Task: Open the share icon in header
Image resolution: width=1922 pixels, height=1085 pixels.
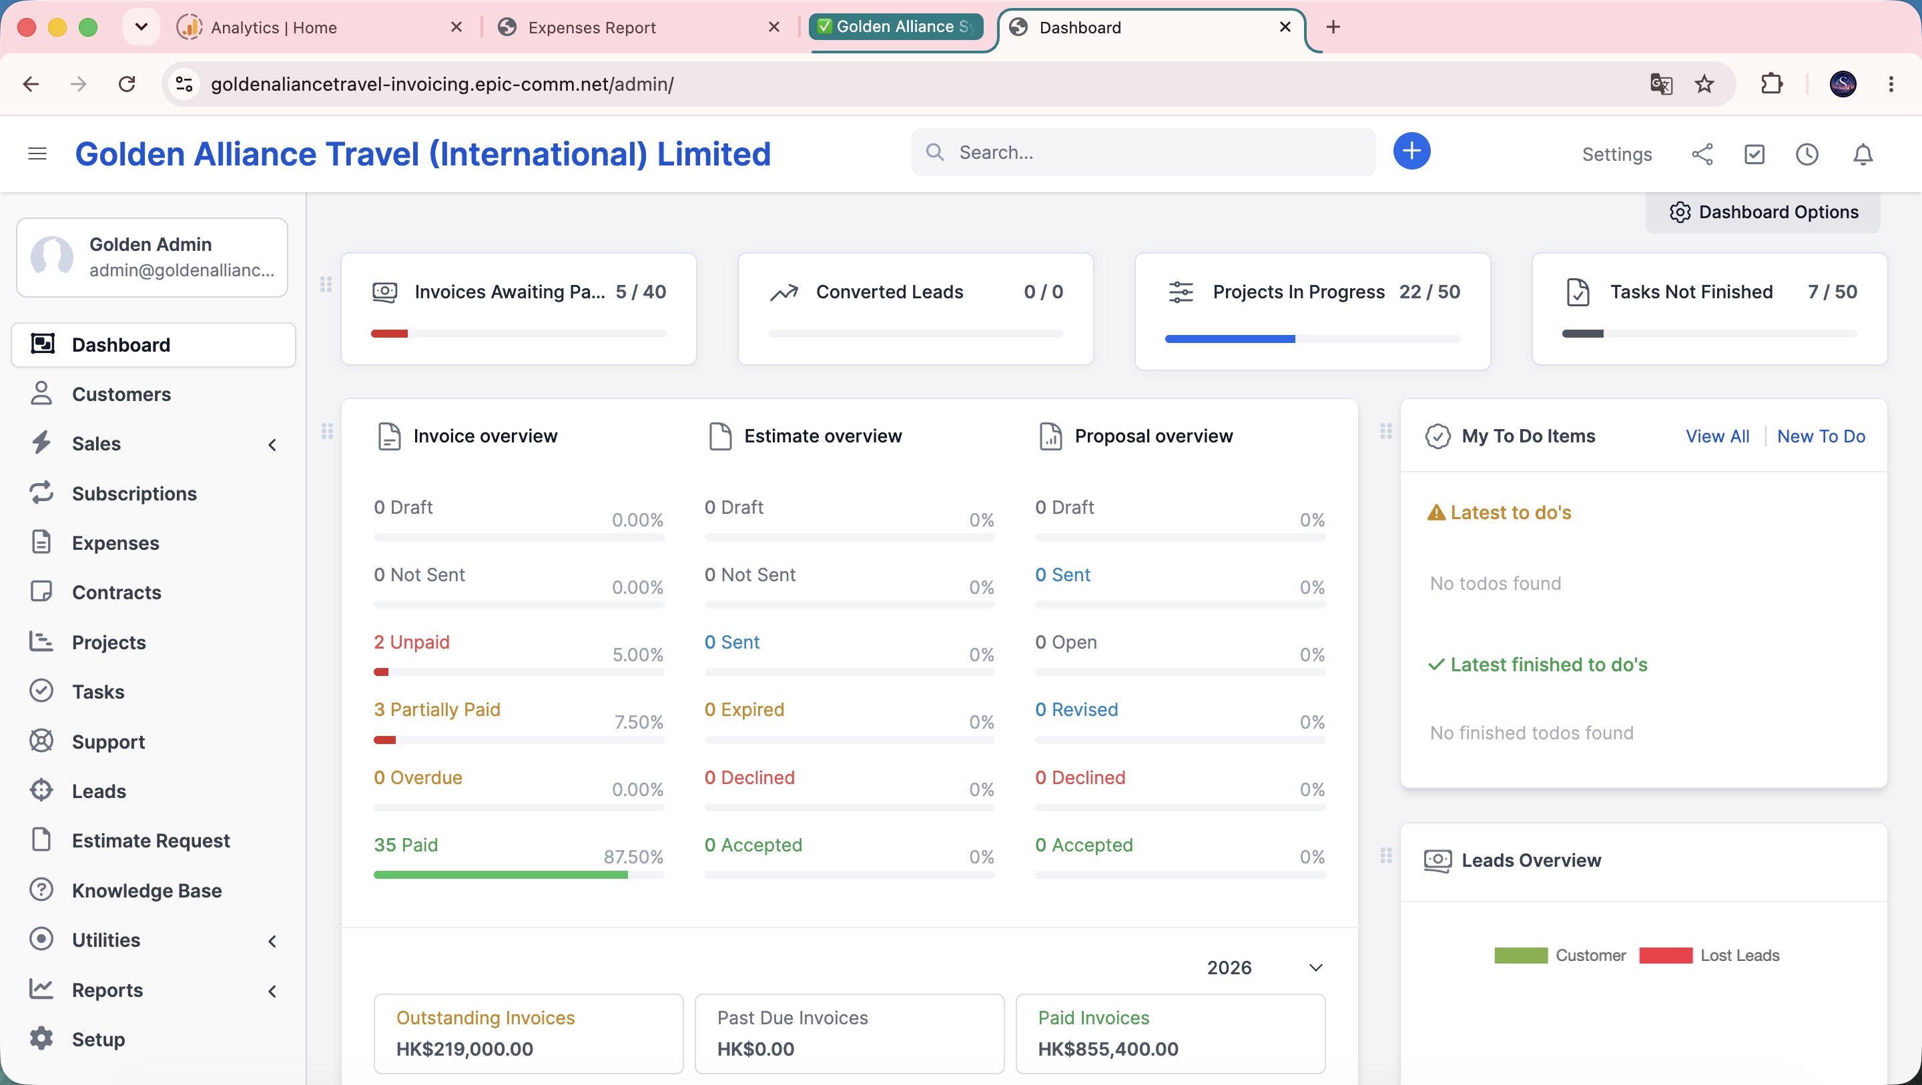Action: [x=1702, y=154]
